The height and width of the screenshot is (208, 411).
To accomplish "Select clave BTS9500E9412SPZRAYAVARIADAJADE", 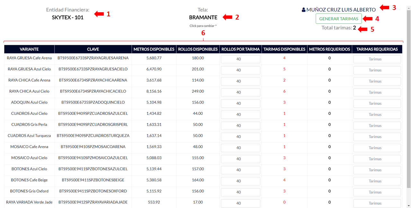I will 93,202.
